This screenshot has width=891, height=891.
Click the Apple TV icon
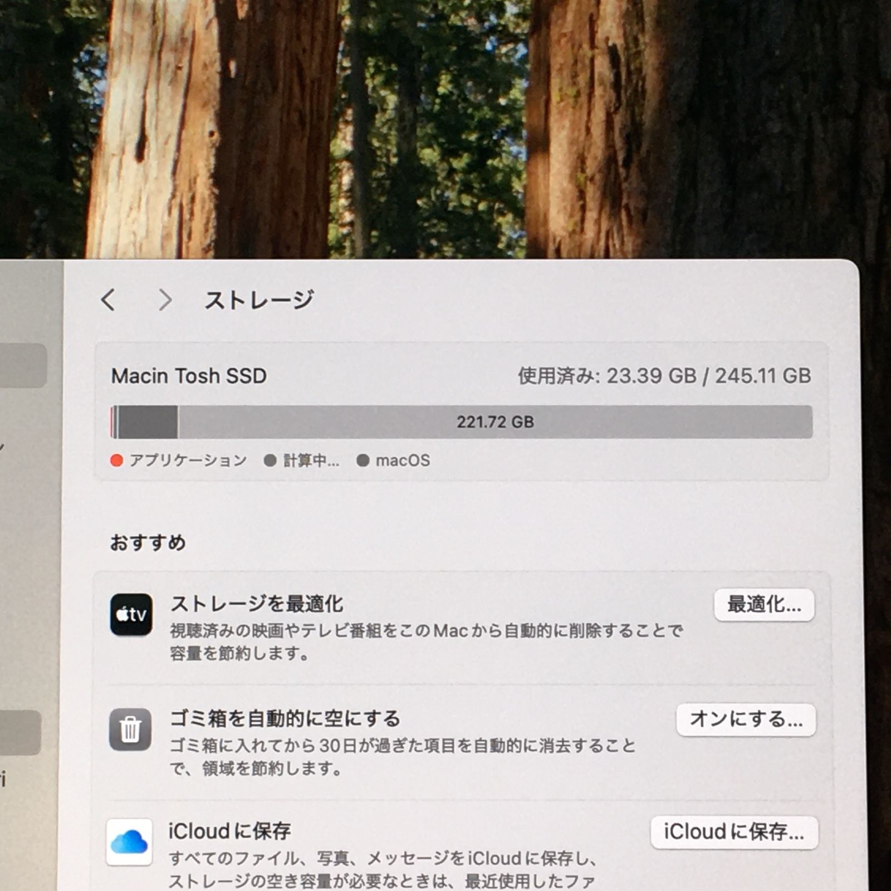(131, 615)
